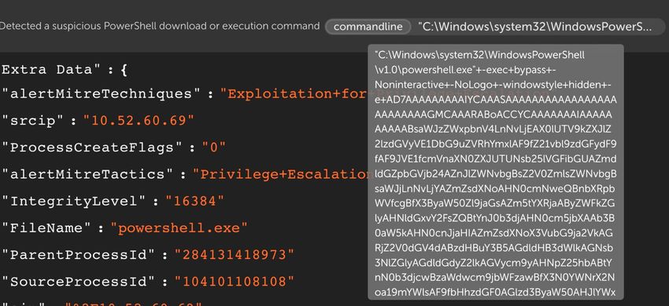The width and height of the screenshot is (669, 306).
Task: Select the FileName key
Action: (46, 228)
